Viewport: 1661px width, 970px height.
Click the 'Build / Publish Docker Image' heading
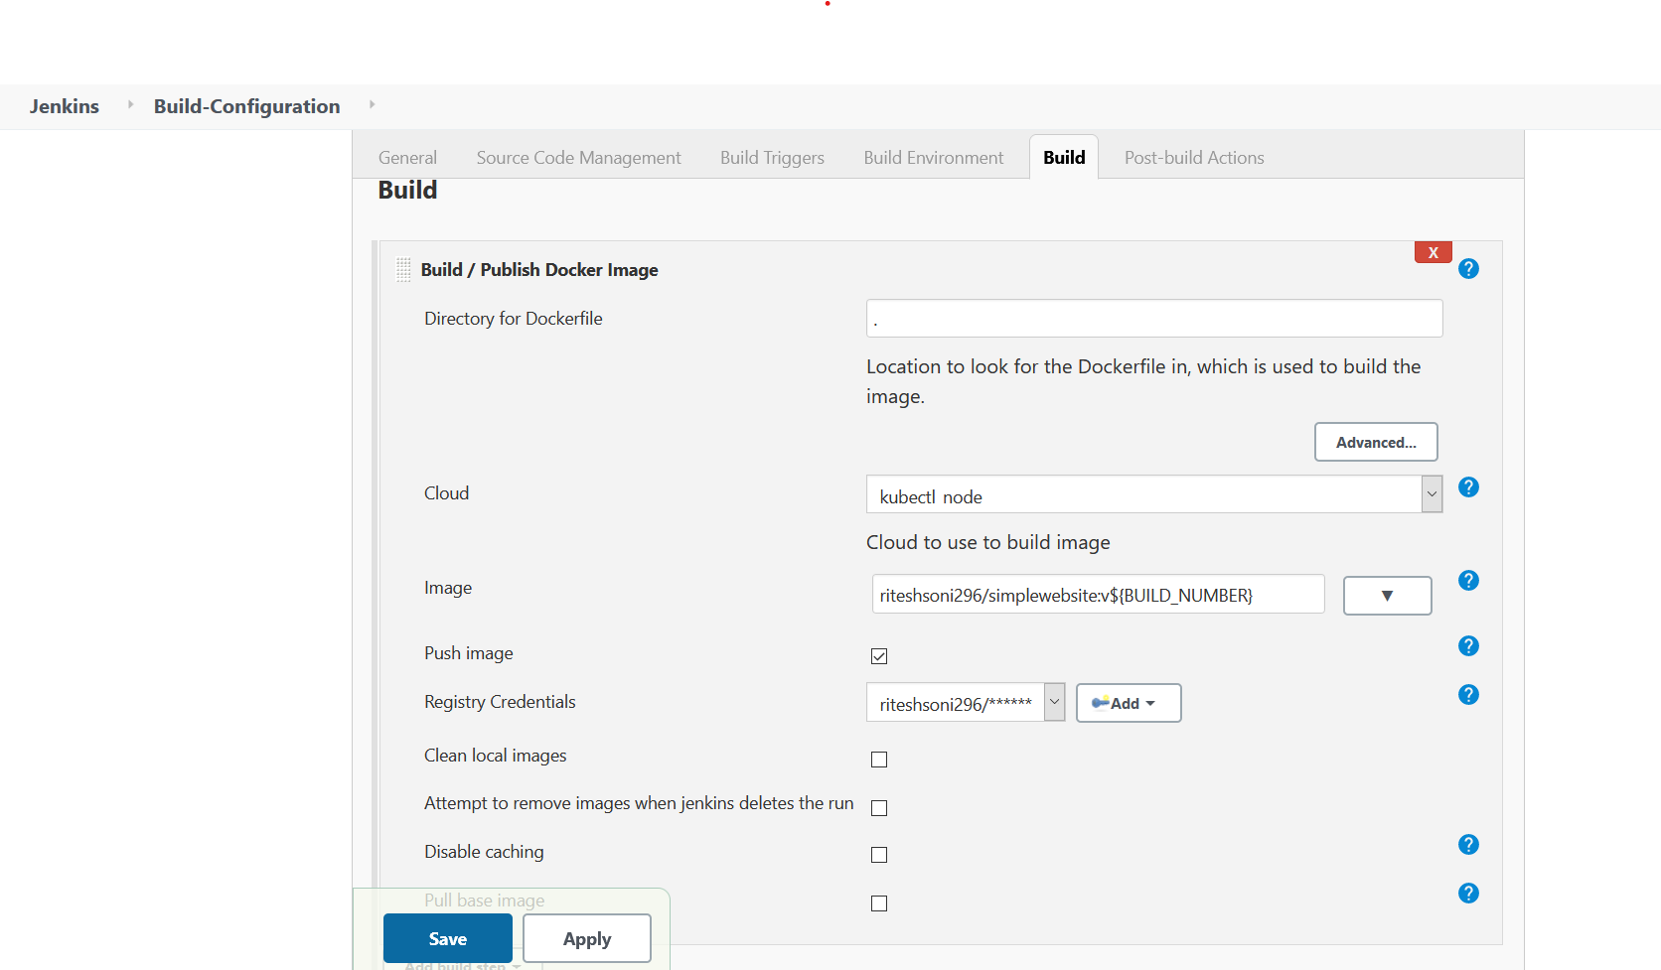click(x=539, y=270)
